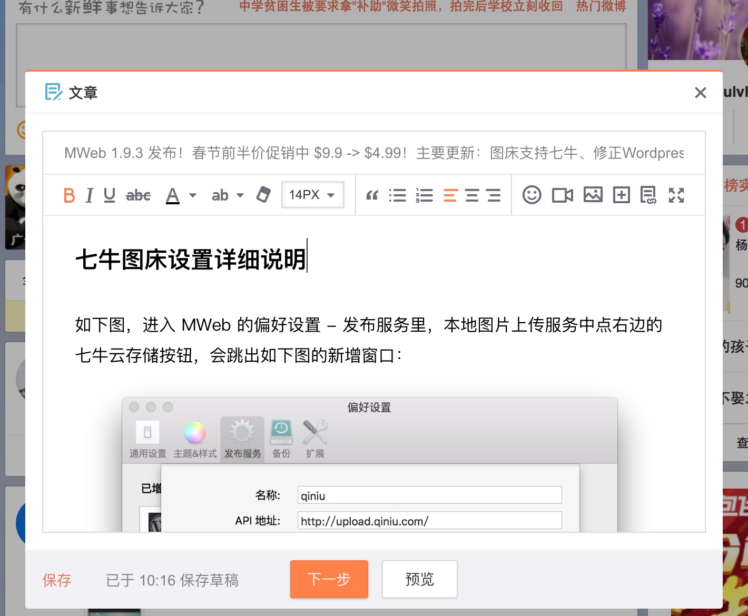Click the insert plus-box icon
Viewport: 748px width, 616px height.
coord(622,195)
